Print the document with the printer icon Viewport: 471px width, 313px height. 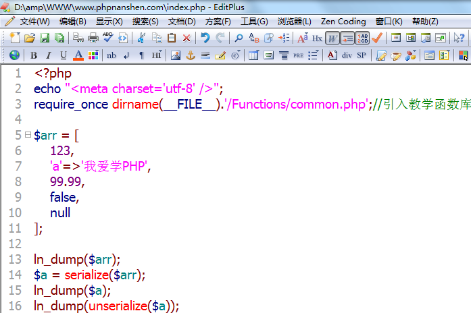click(93, 38)
